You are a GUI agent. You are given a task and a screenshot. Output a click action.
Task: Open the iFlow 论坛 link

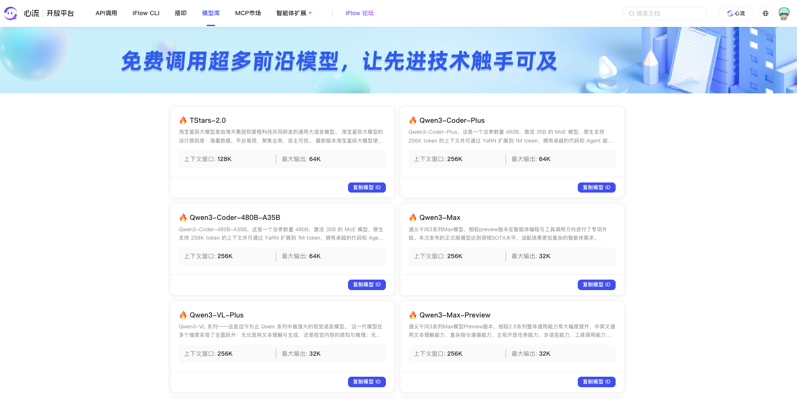[x=359, y=13]
